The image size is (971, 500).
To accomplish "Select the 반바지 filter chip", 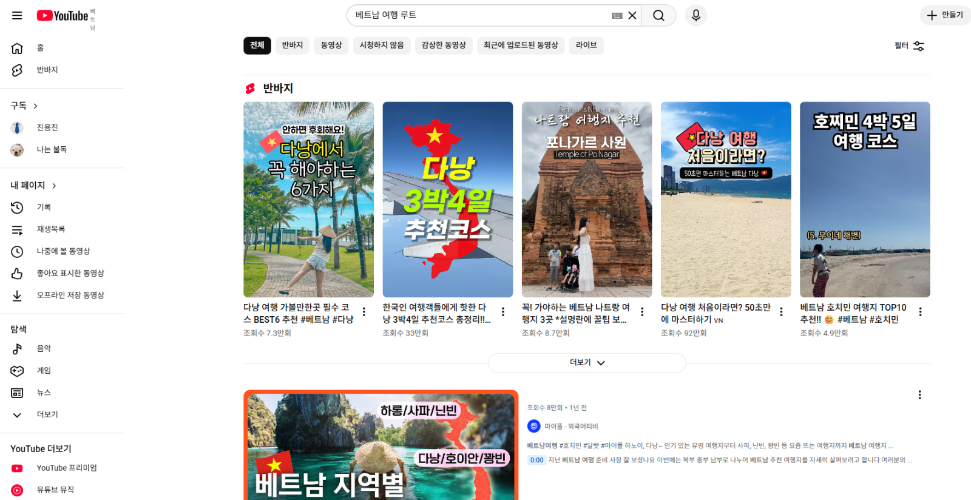I will (293, 46).
